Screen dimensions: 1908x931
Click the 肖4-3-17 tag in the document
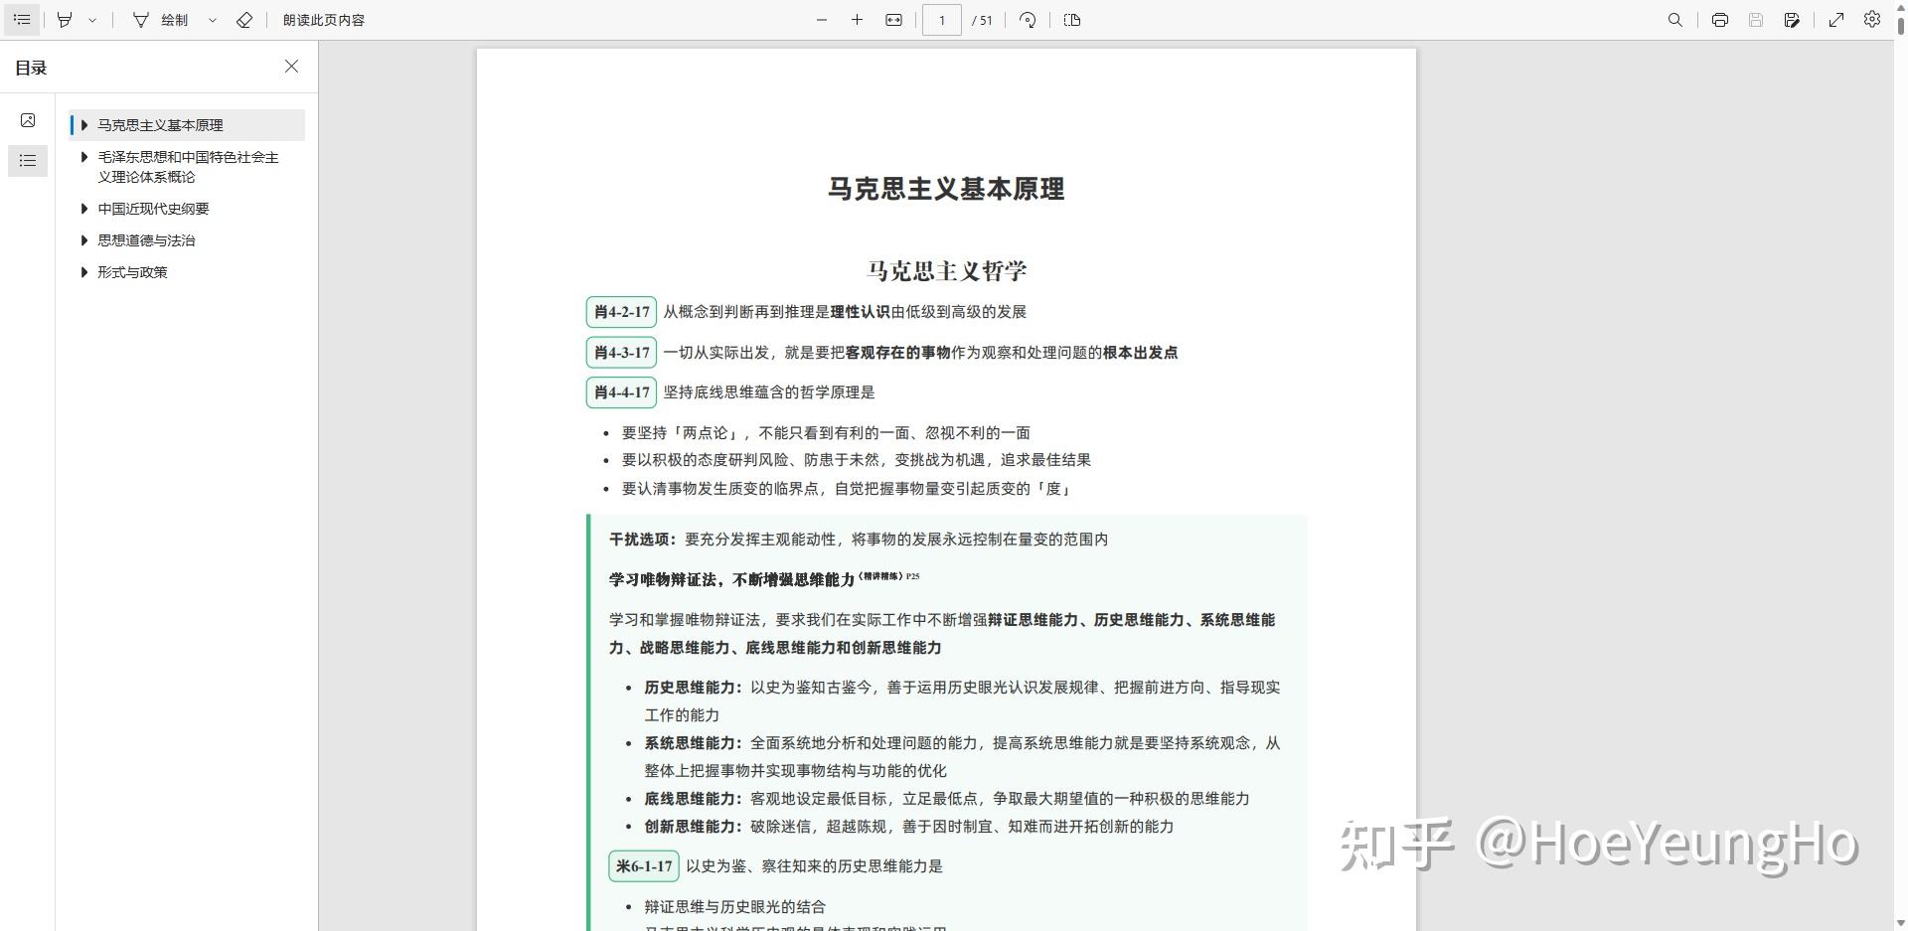click(x=621, y=352)
